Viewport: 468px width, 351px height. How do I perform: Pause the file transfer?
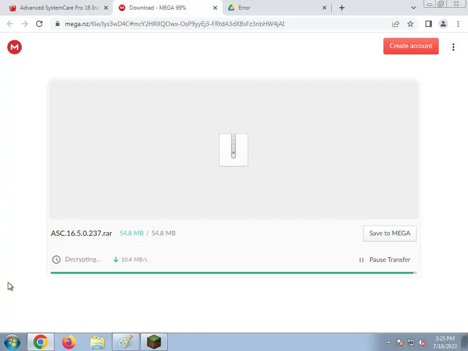[384, 260]
